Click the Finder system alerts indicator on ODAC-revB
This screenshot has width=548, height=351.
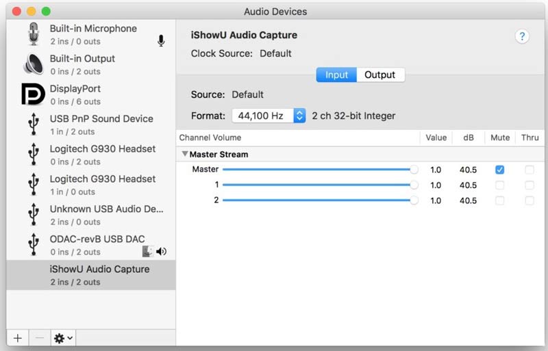point(147,252)
